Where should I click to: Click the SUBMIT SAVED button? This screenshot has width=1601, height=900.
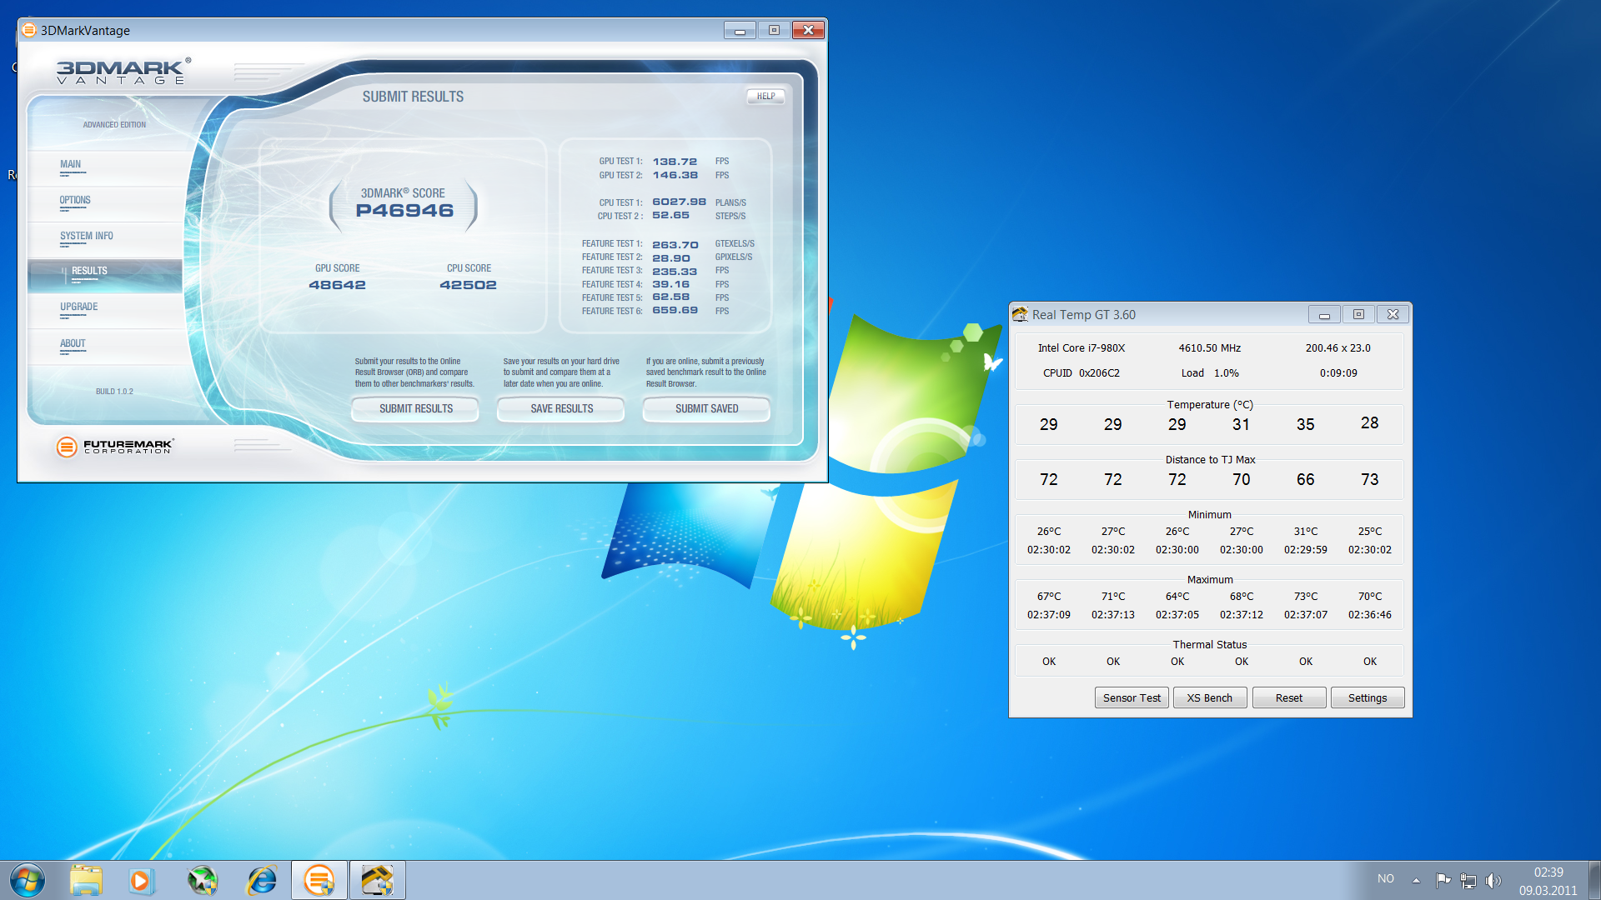pyautogui.click(x=706, y=408)
